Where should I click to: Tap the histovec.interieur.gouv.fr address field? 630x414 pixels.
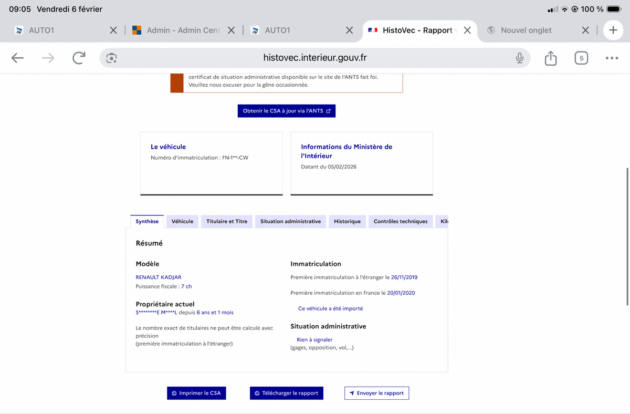(x=315, y=58)
